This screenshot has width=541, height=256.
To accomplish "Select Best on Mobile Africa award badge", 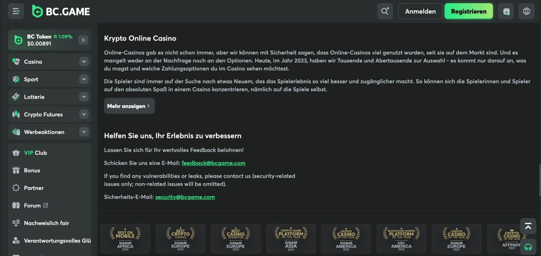I will (125, 238).
